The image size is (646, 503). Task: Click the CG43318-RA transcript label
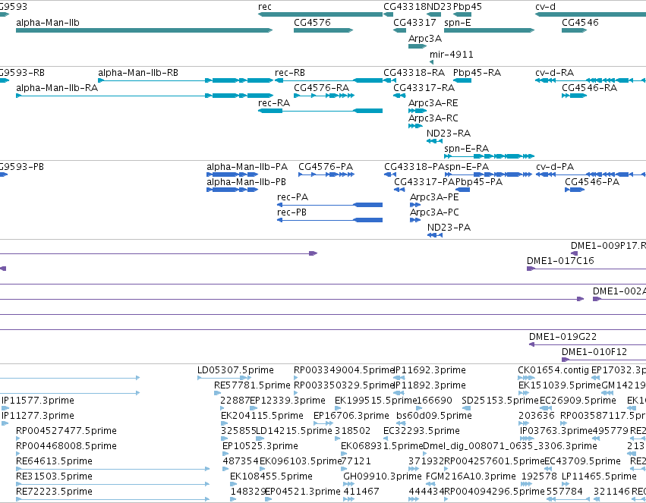414,72
